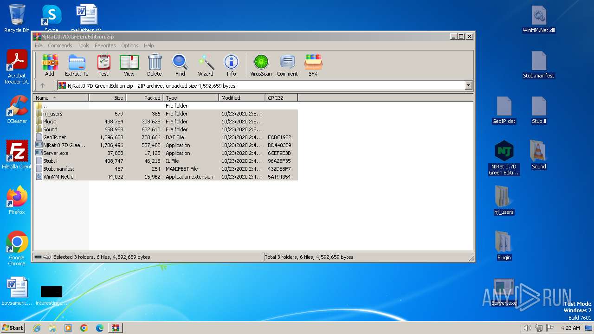Launch Firefox from desktop

[17, 200]
